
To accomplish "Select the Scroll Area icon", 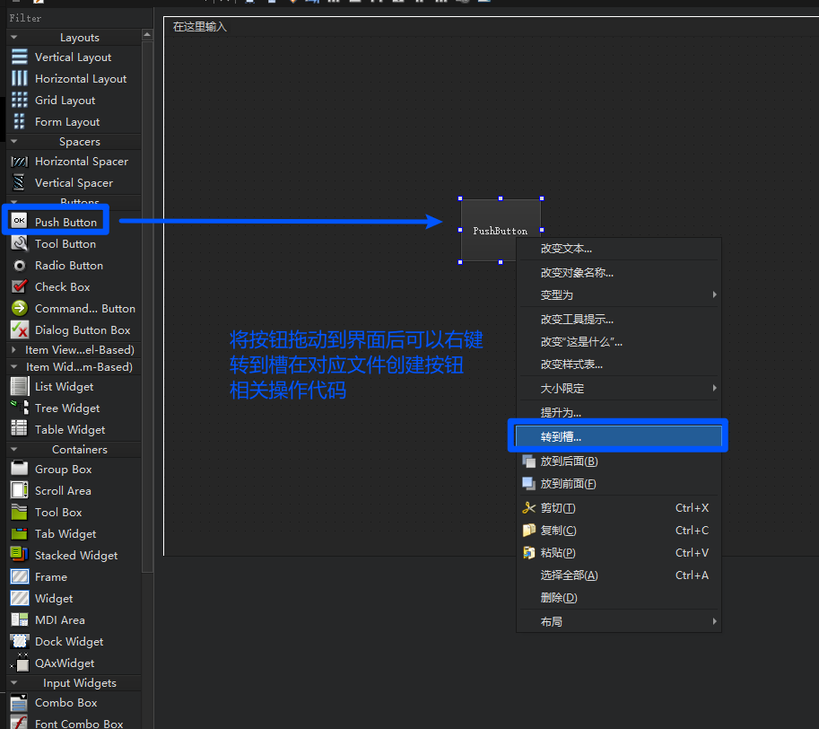I will pyautogui.click(x=20, y=490).
